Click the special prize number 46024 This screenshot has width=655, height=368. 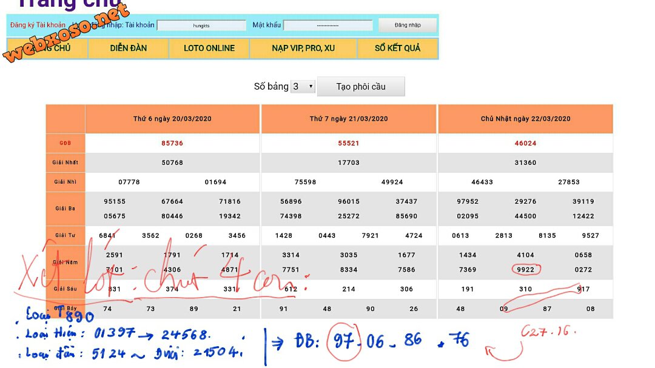pyautogui.click(x=525, y=143)
